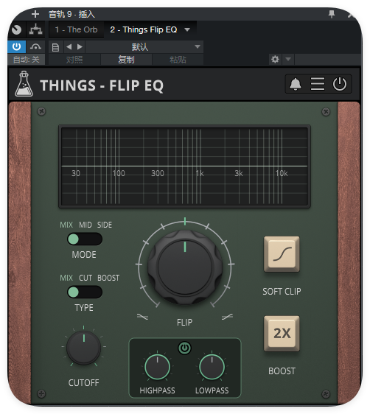The image size is (370, 414).
Task: Toggle the filter section power button
Action: point(184,348)
